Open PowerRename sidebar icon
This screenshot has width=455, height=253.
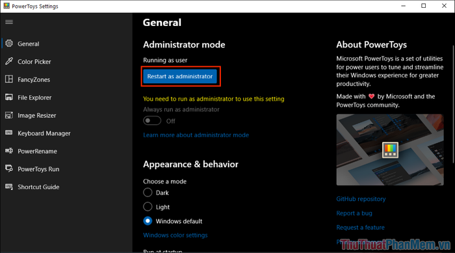[9, 151]
